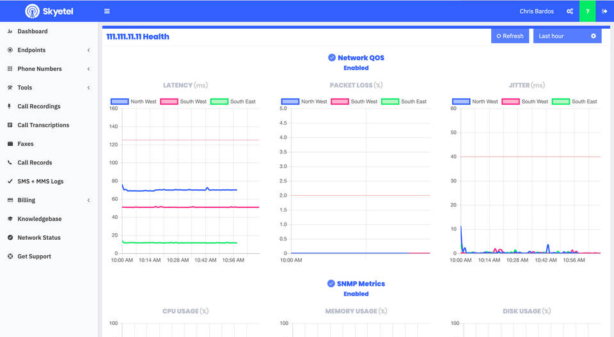Click the hamburger menu icon in header
614x337 pixels.
point(107,11)
